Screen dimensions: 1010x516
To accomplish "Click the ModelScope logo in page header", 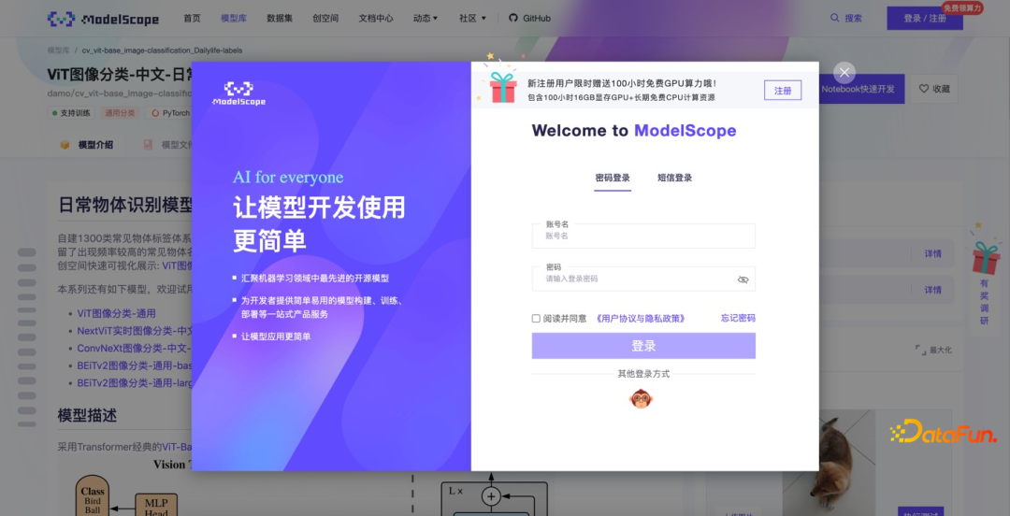I will 103,19.
